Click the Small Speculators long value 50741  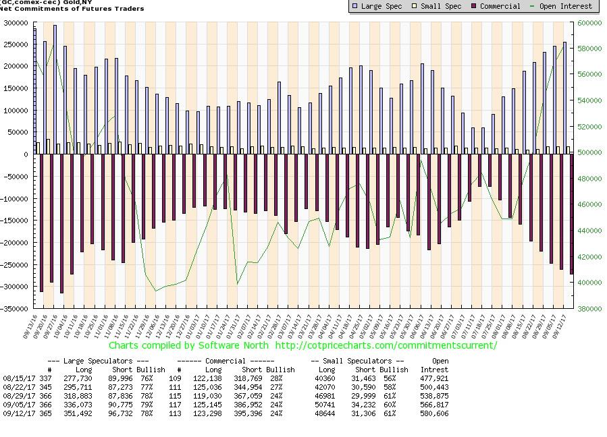click(325, 405)
